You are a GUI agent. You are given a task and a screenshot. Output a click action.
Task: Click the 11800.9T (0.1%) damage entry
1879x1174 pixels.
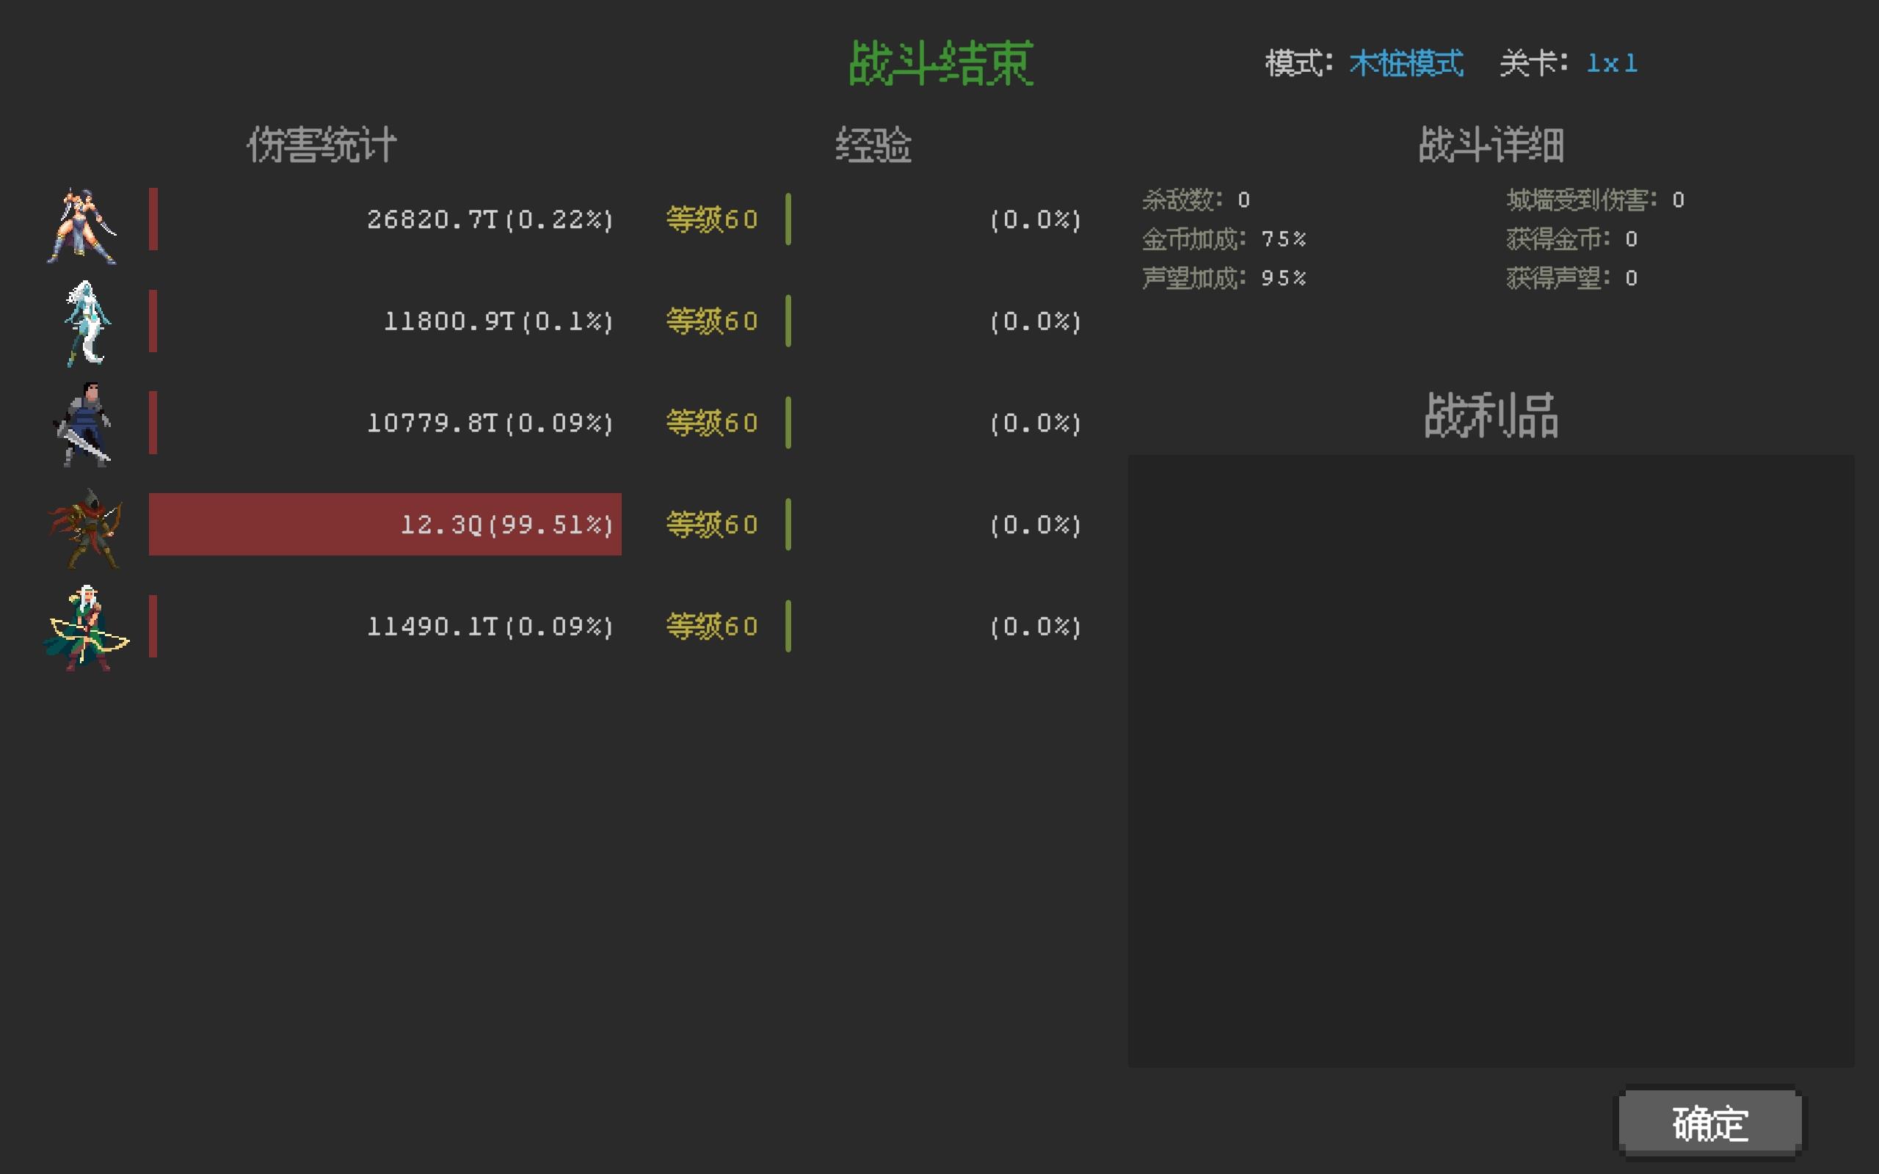[498, 321]
